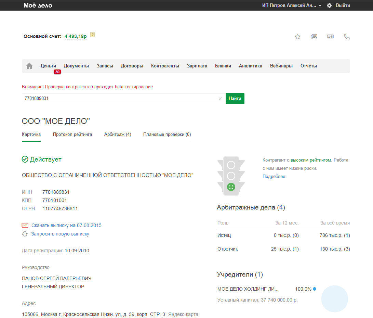Open the Зарплата menu
Viewport: 373px width, 318px height.
(x=197, y=66)
